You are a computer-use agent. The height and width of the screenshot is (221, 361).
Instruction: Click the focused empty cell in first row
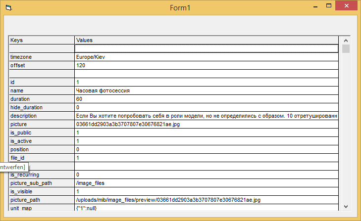(206, 48)
